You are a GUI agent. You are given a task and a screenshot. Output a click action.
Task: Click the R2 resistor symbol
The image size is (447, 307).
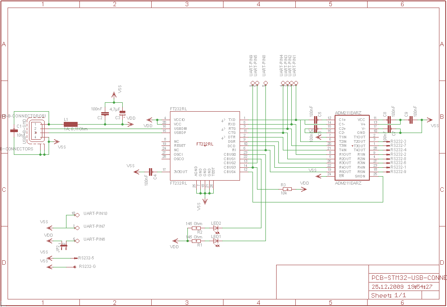click(x=196, y=228)
